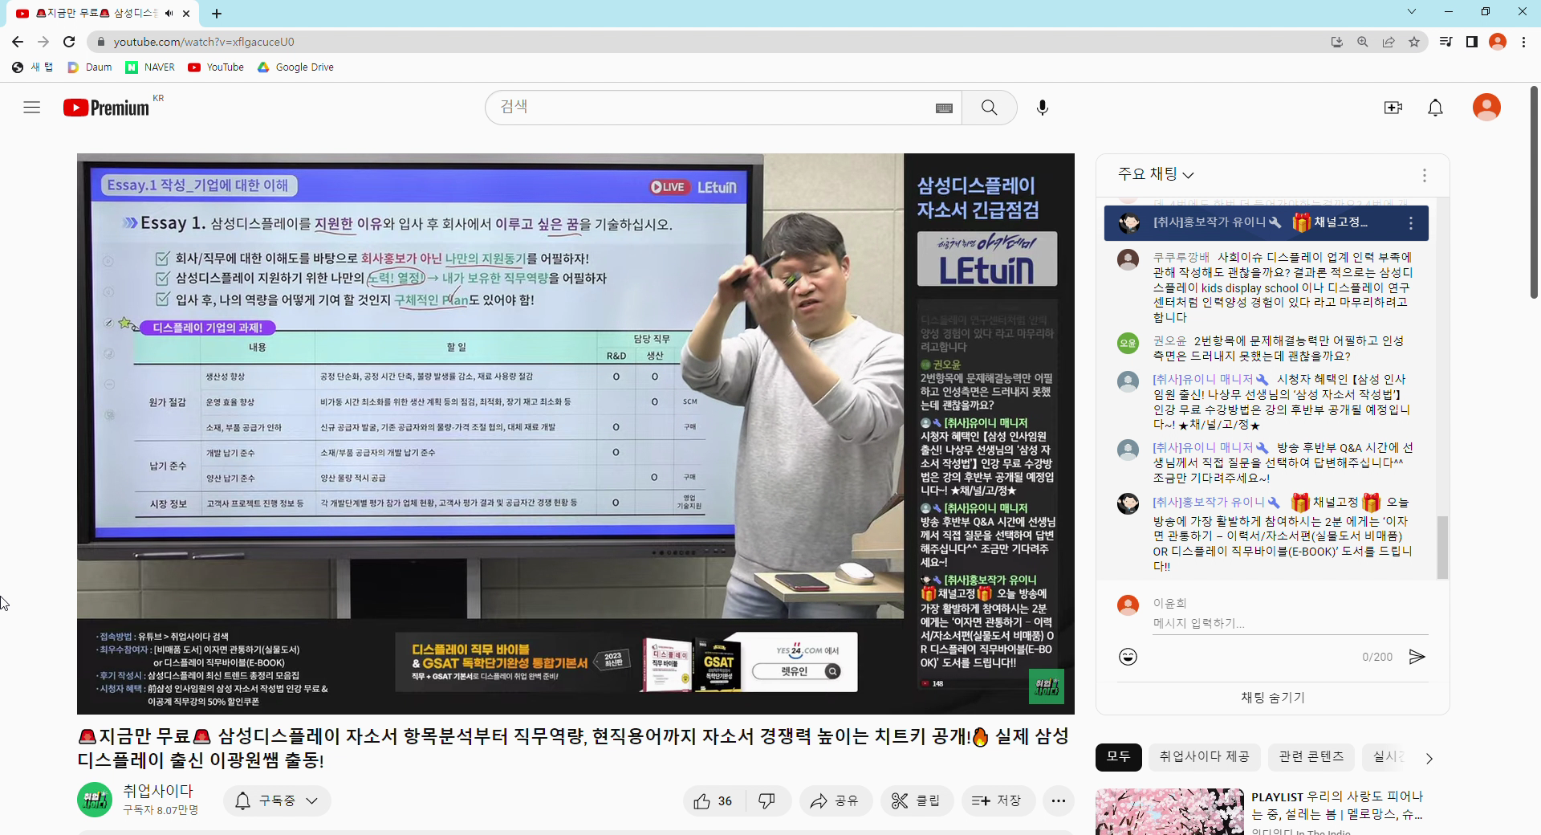
Task: Click the 공유 share button
Action: point(836,800)
